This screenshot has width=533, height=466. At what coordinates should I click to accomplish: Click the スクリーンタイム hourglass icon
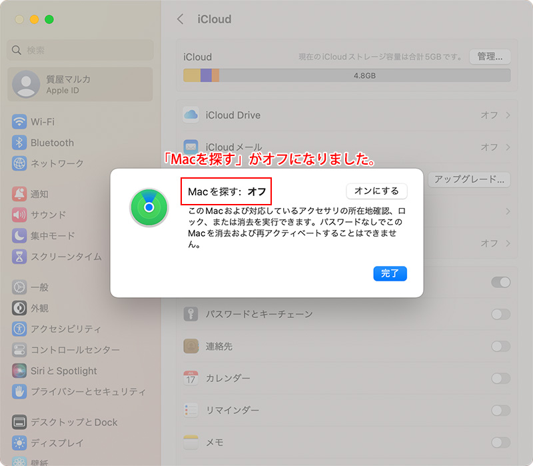[x=19, y=256]
